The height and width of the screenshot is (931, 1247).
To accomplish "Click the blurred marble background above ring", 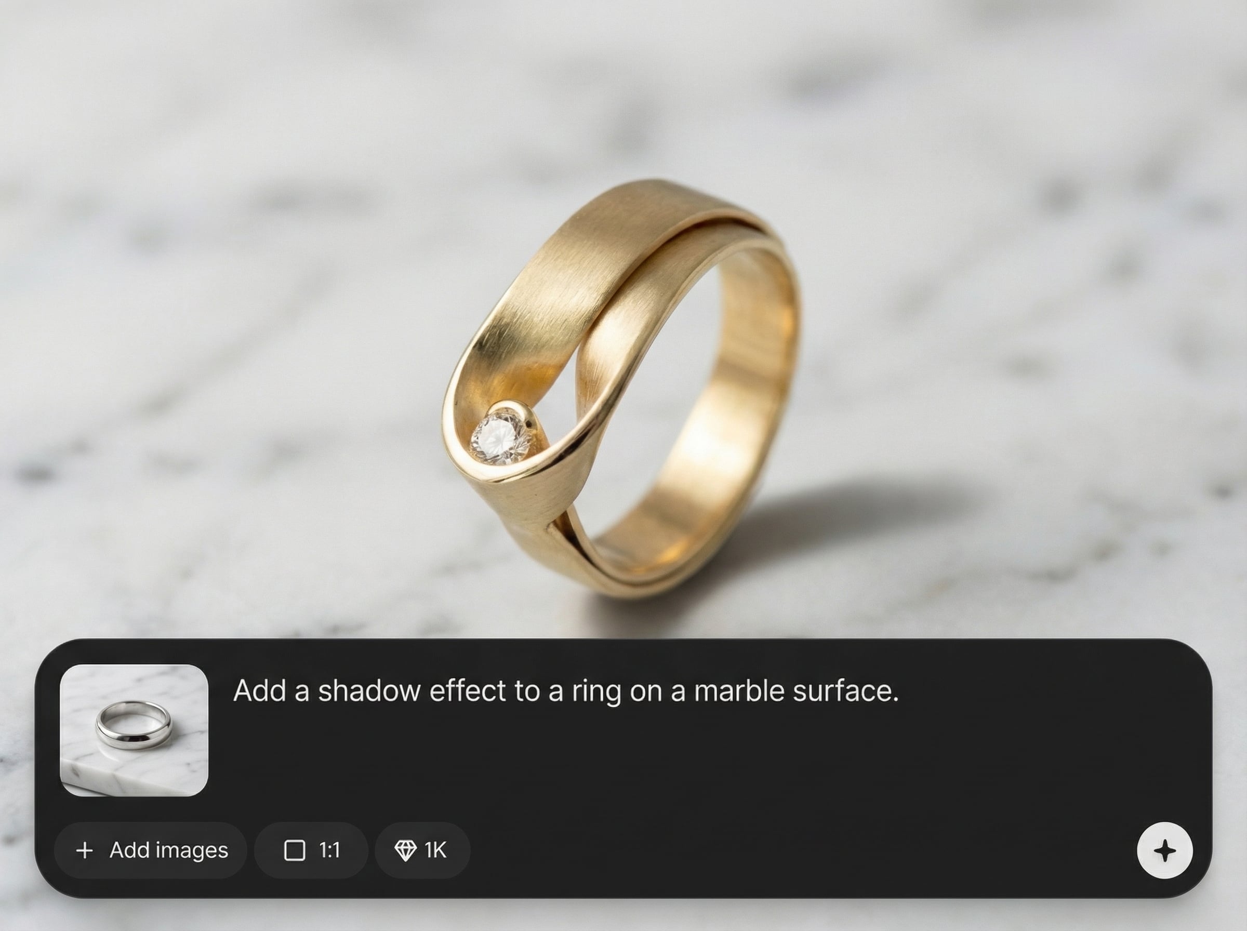I will (x=620, y=85).
